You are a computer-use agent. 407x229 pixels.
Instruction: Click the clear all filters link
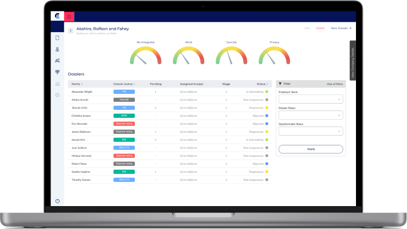(x=335, y=84)
